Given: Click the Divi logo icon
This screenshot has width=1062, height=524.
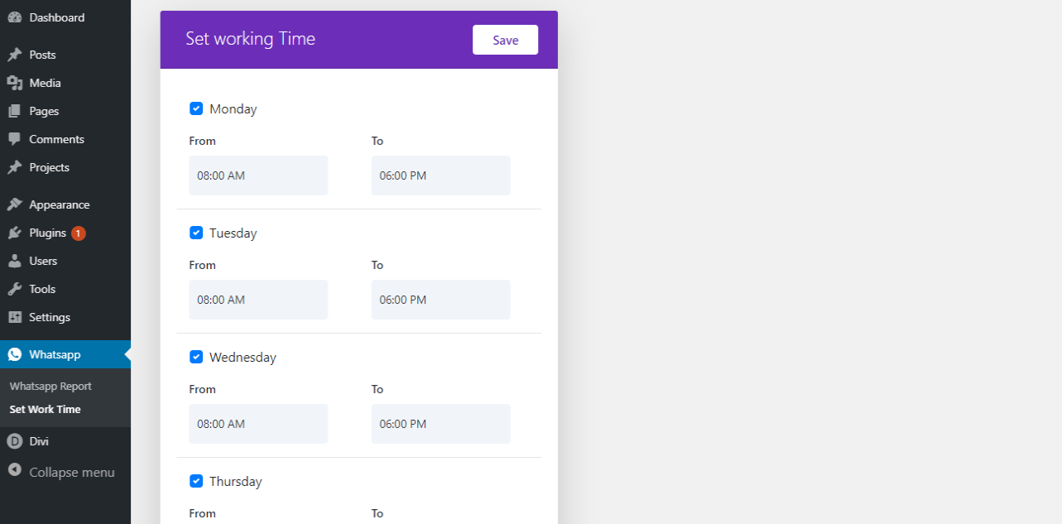Looking at the screenshot, I should coord(14,441).
